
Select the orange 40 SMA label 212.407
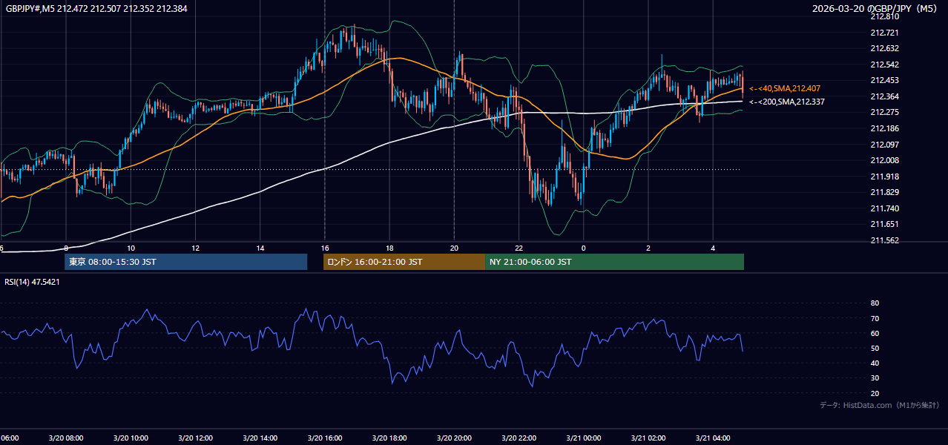tap(786, 88)
